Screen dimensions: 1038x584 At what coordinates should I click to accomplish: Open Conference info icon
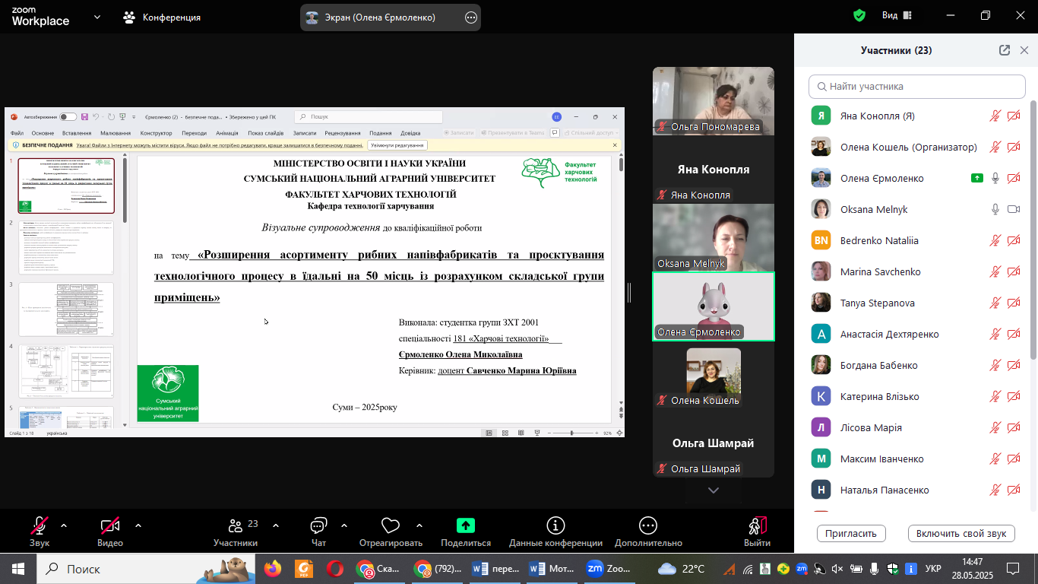555,525
